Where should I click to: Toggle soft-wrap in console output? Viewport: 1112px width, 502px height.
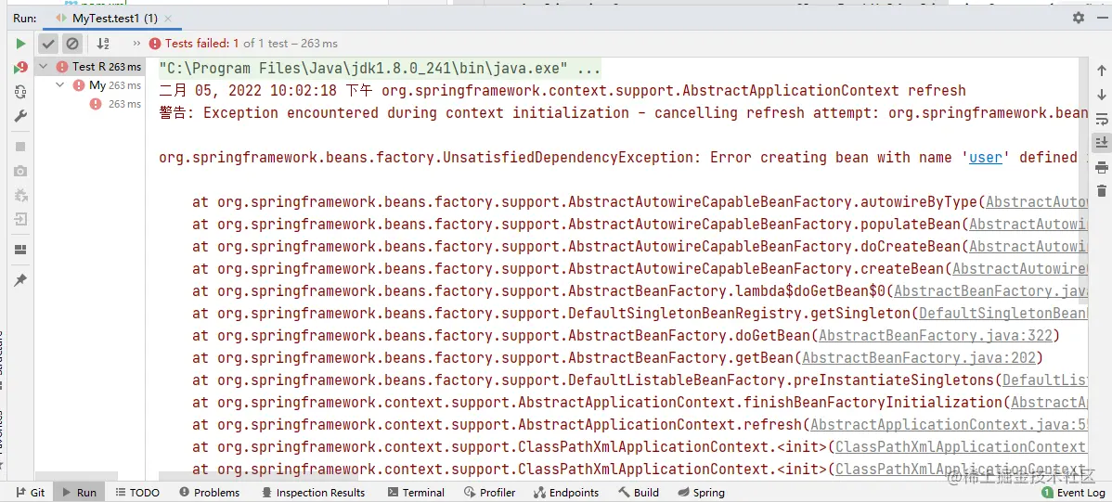pos(1102,119)
